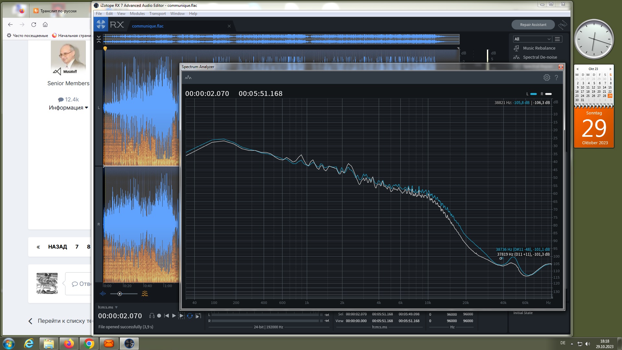Open the module list menu icon

[557, 39]
